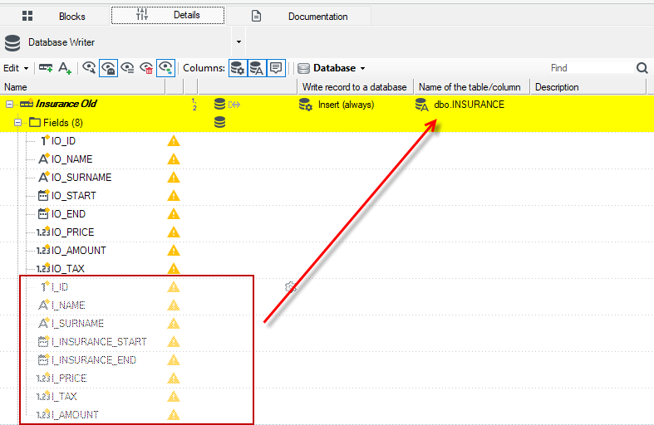Screen dimensions: 654x425
Task: Click the add record icon with green plus
Action: [46, 67]
